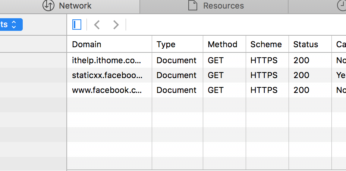Switch to the Resources tab
The height and width of the screenshot is (171, 346).
pos(223,6)
